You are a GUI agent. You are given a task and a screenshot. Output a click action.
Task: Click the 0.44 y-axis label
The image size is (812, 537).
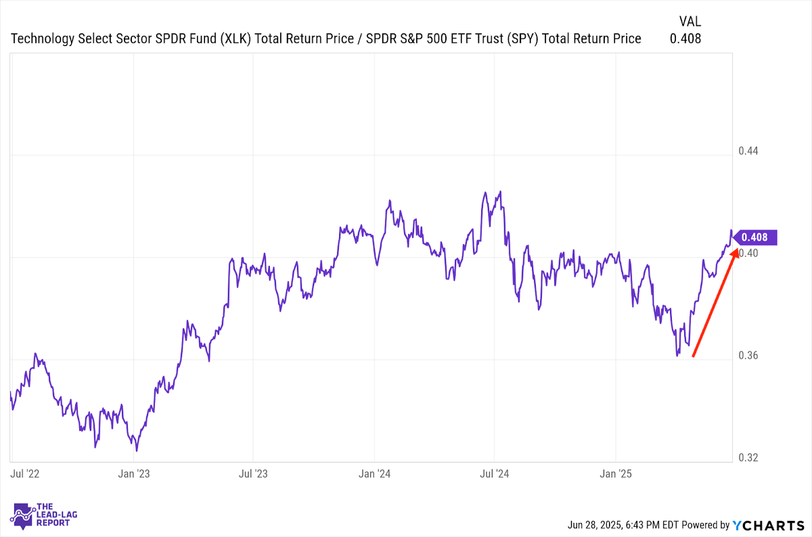748,151
